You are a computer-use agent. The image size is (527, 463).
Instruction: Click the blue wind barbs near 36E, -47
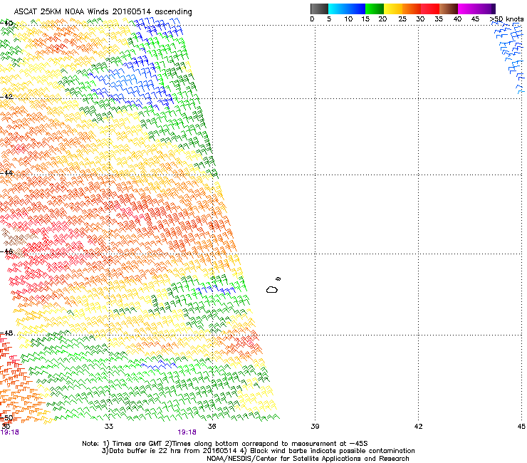pos(215,289)
